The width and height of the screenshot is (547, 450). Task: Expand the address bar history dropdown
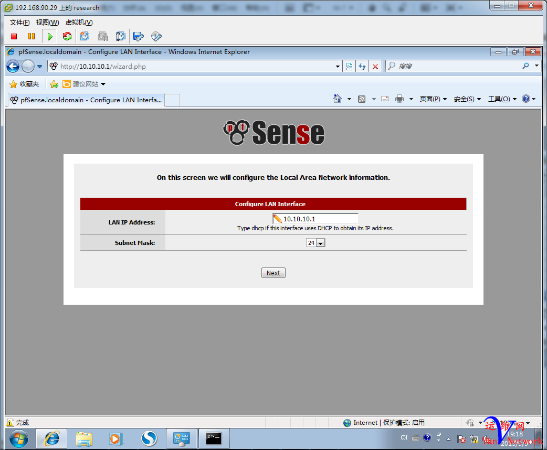[338, 66]
